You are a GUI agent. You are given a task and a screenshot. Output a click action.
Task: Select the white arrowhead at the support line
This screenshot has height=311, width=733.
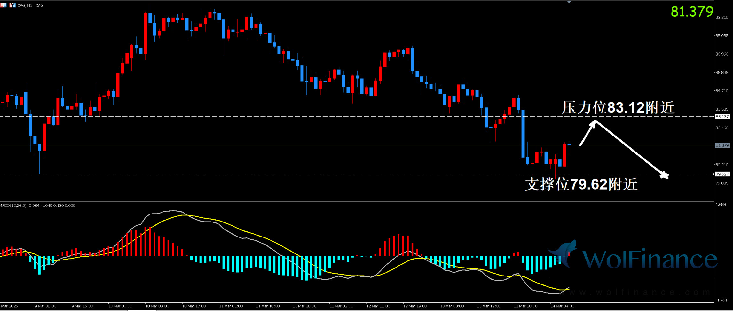pos(664,175)
